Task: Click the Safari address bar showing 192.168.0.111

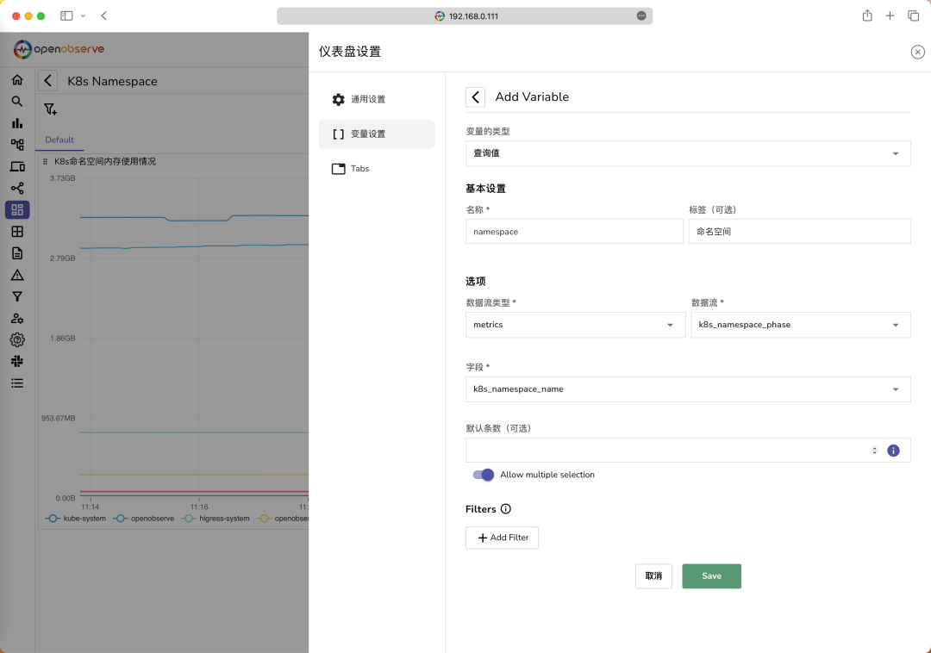Action: tap(465, 16)
